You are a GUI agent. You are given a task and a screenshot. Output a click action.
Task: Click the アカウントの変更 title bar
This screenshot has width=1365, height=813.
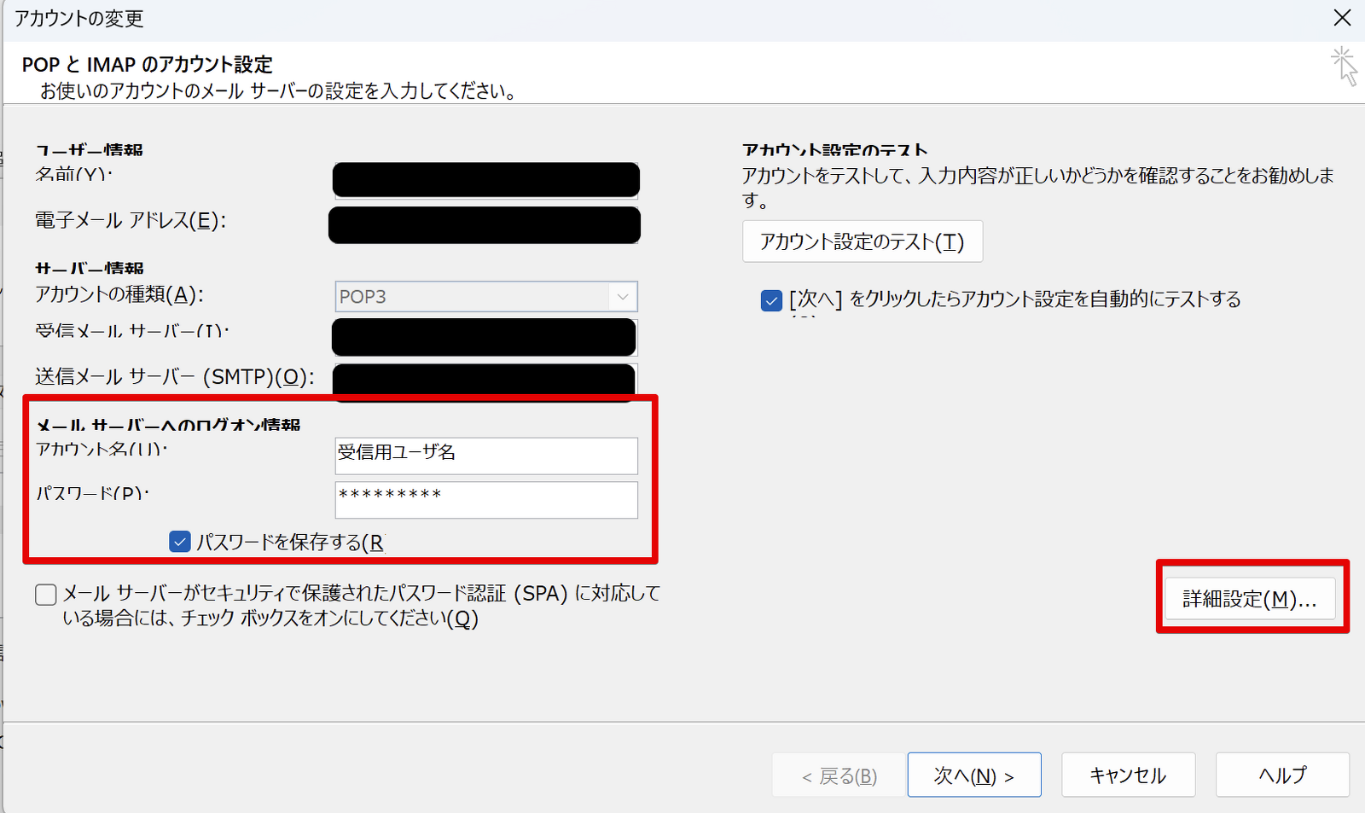[597, 19]
